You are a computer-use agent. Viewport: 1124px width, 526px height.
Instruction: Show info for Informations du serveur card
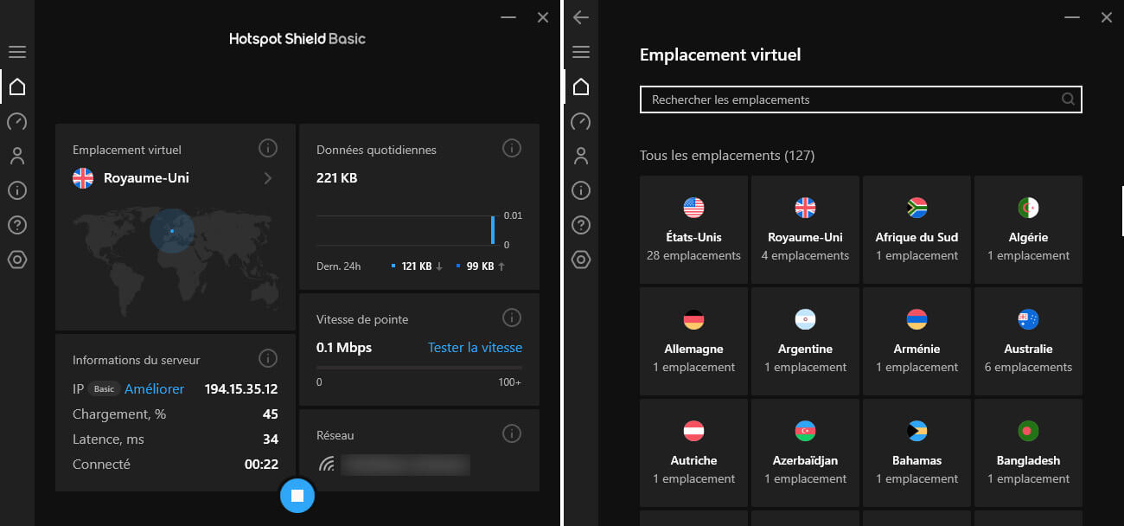coord(268,358)
